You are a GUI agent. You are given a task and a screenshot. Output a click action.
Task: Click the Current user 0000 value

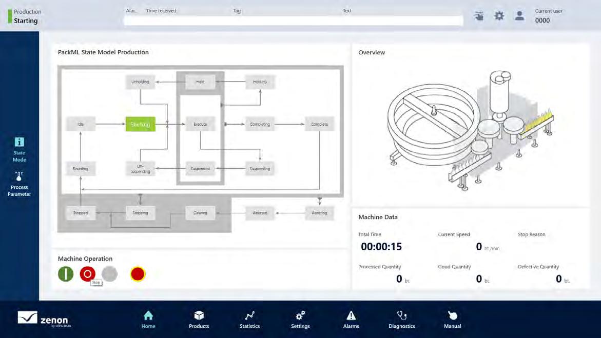tap(542, 21)
